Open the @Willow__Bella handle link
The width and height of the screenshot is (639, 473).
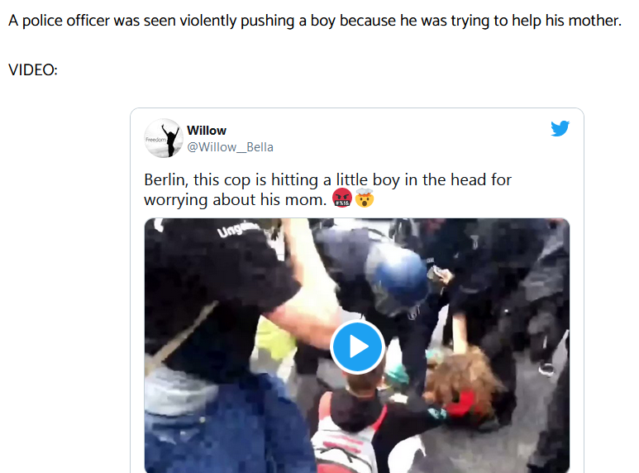(230, 147)
